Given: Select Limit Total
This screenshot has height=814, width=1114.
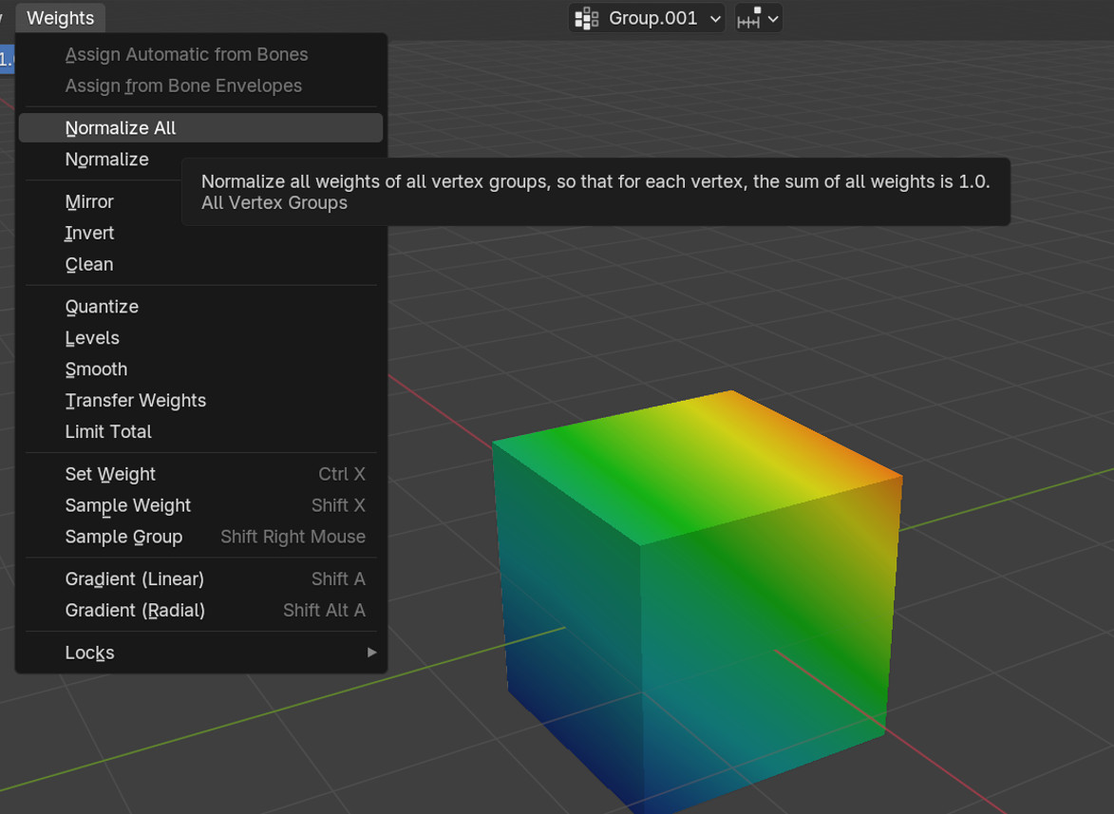Looking at the screenshot, I should point(200,432).
